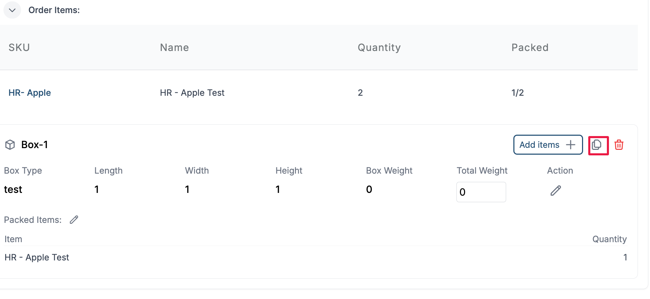This screenshot has height=299, width=650.
Task: Click the Name column header
Action: 174,48
